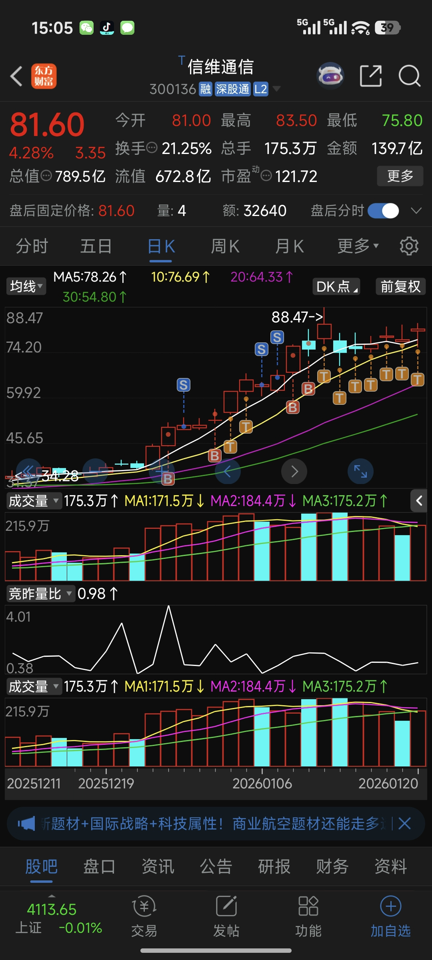Expand the L2 level dropdown arrow
Image resolution: width=432 pixels, height=960 pixels.
click(276, 88)
